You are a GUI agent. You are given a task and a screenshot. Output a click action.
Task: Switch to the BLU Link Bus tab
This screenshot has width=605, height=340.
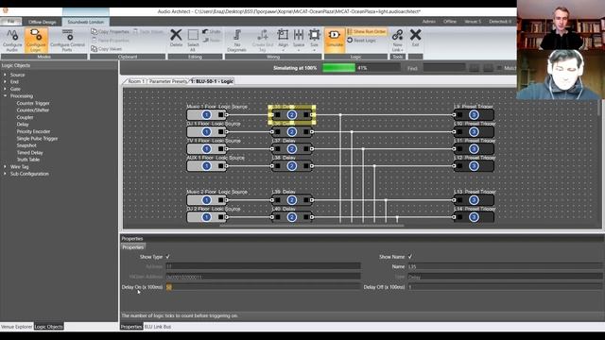pos(158,327)
